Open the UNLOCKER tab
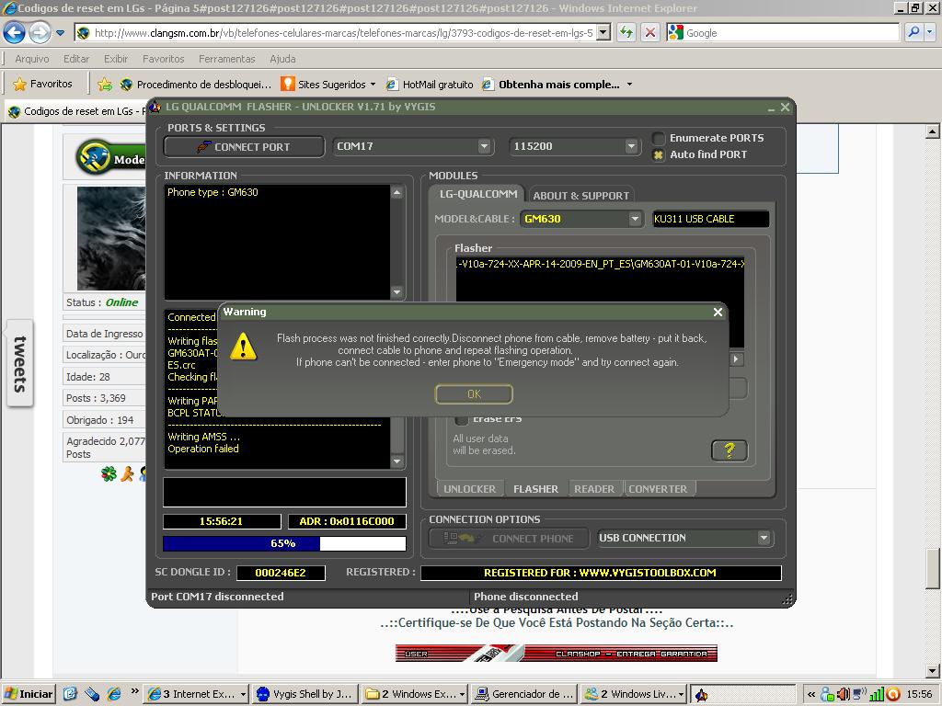Screen dimensions: 942x706 (x=469, y=489)
